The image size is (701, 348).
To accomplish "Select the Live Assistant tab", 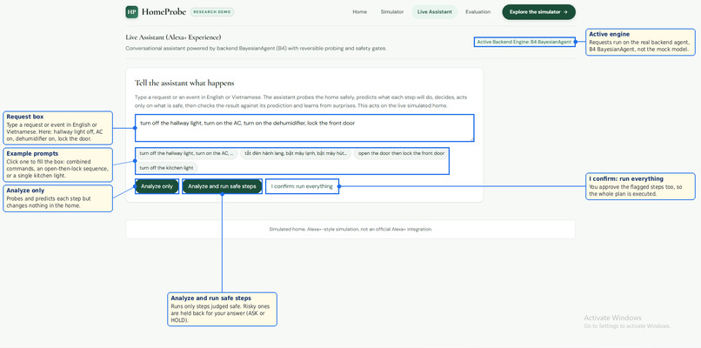I will [x=435, y=12].
